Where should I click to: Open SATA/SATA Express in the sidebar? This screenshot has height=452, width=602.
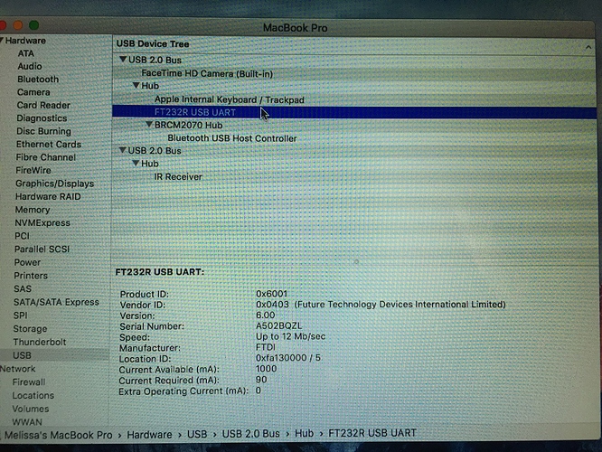click(x=56, y=302)
